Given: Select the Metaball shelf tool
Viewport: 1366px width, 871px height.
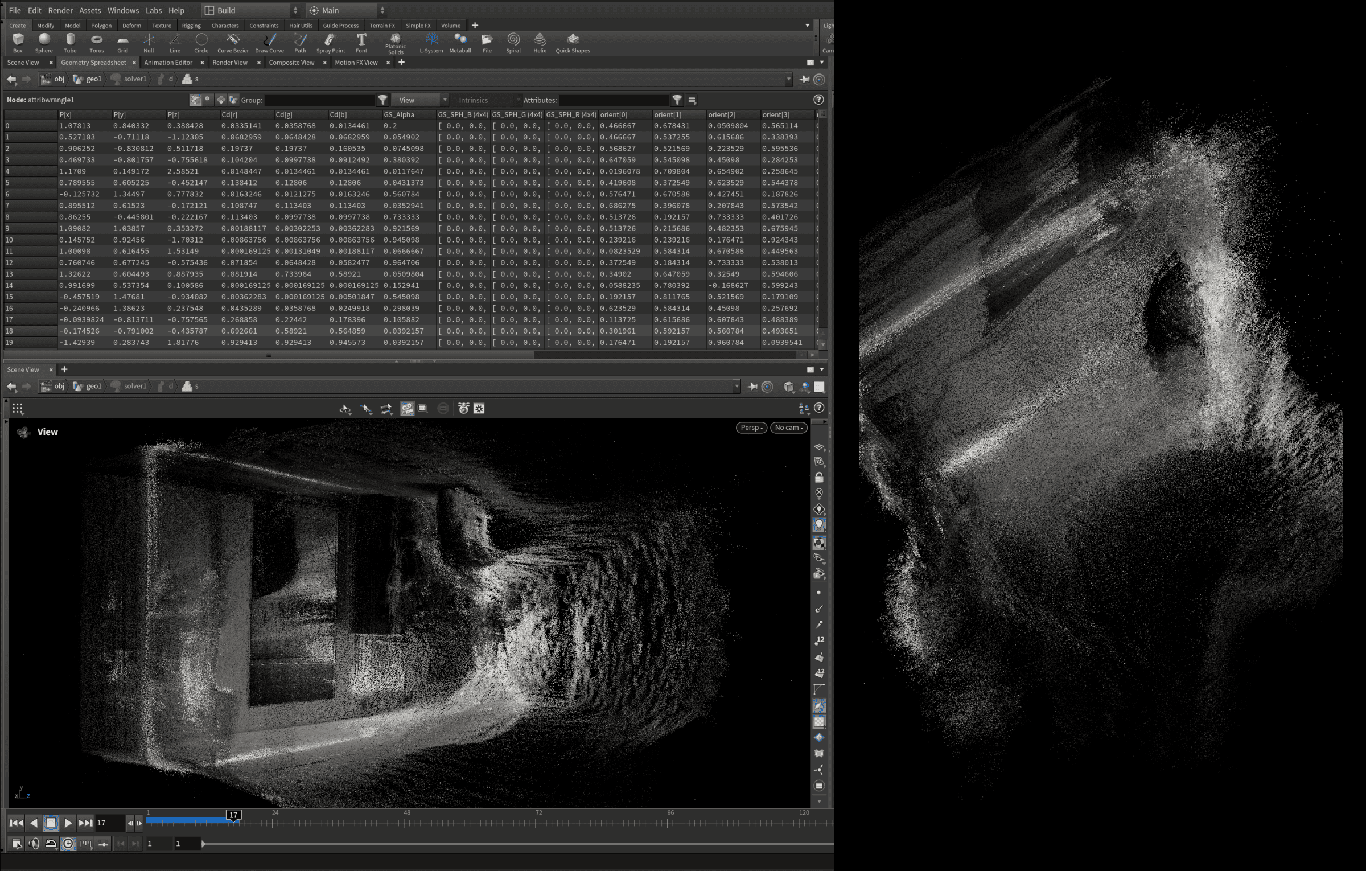Looking at the screenshot, I should pyautogui.click(x=460, y=42).
